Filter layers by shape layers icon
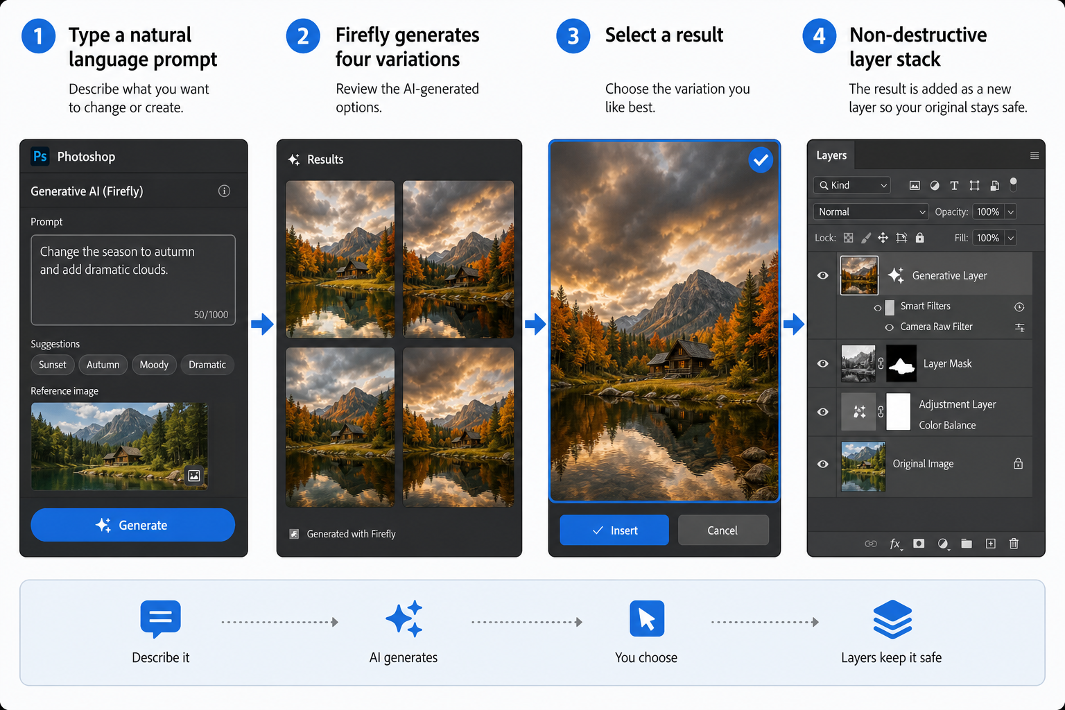The width and height of the screenshot is (1065, 710). point(974,185)
